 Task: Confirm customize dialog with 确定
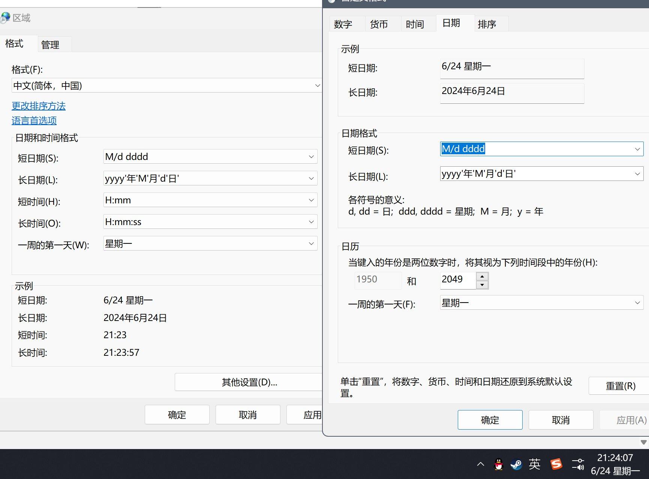(490, 420)
